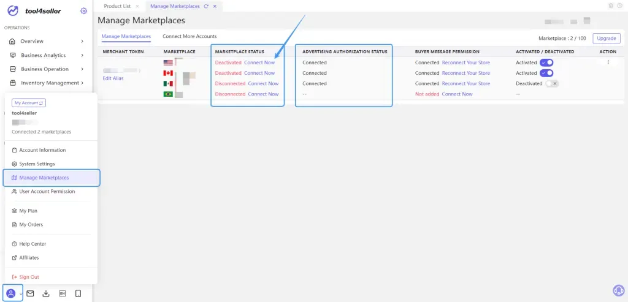Select the Manage Marketplaces sub-tab
This screenshot has height=302, width=628.
(126, 36)
